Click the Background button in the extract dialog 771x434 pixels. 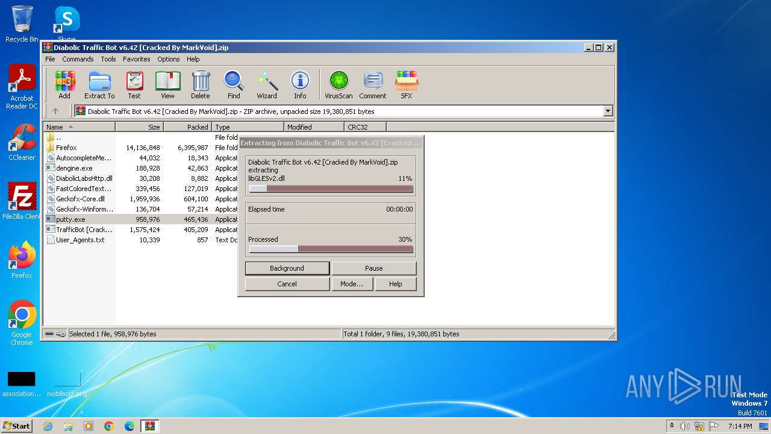click(287, 268)
